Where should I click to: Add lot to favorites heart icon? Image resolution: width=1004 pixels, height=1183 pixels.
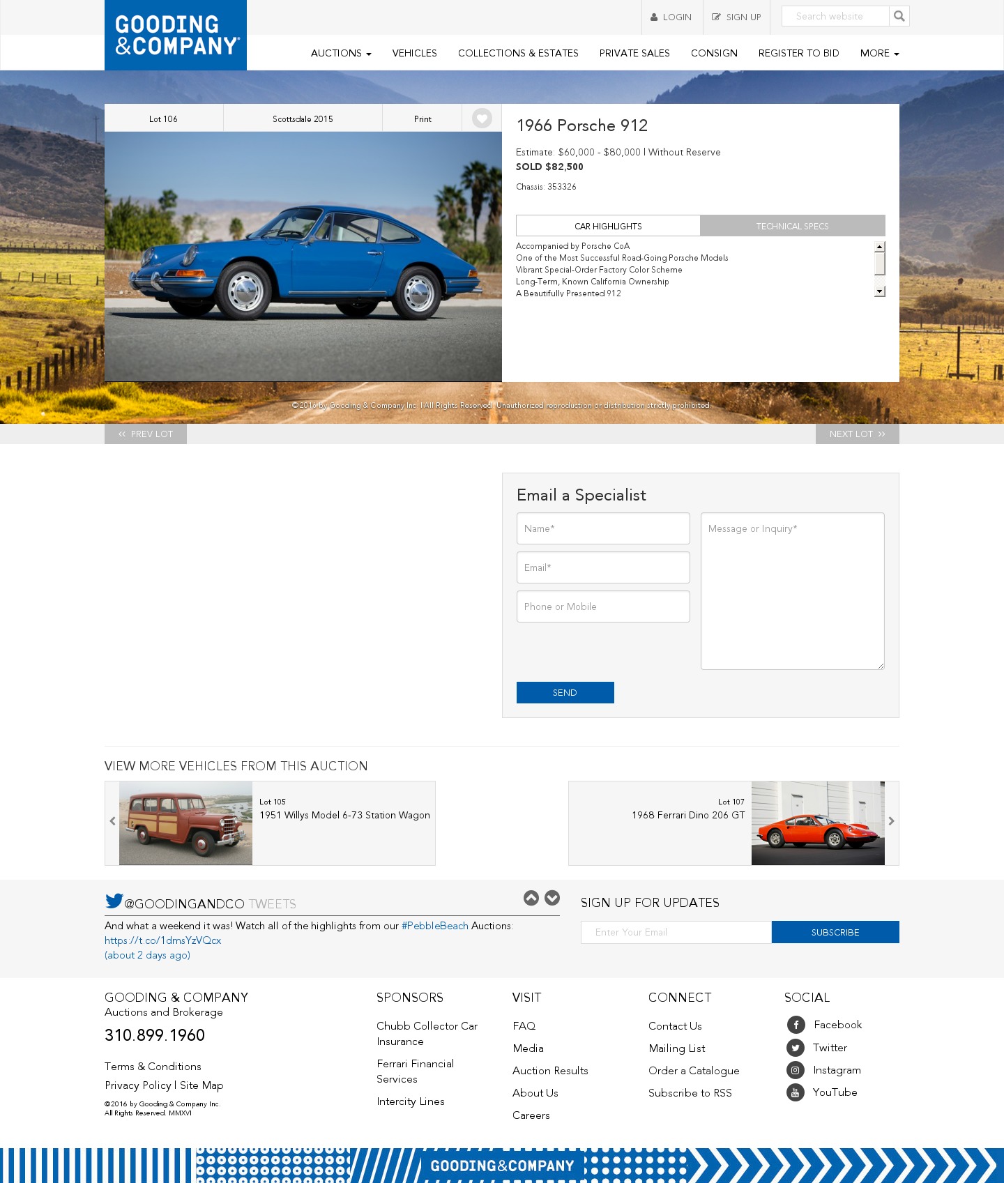pos(482,119)
